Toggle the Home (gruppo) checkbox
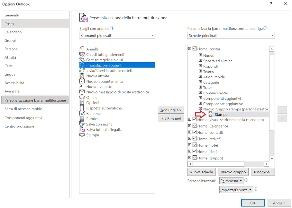Image resolution: width=292 pixels, height=208 pixels. pyautogui.click(x=195, y=158)
